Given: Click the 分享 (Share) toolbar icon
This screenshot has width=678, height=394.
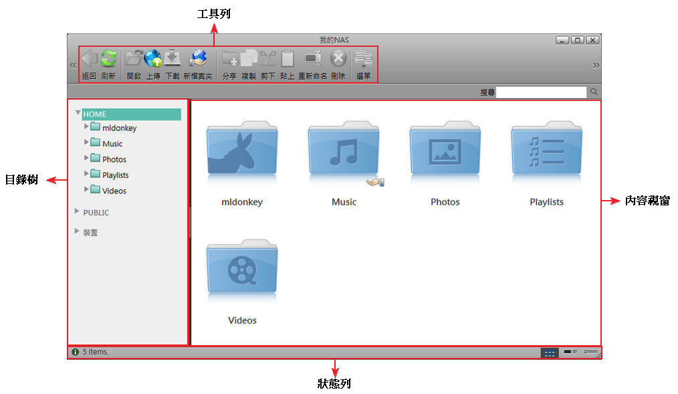Looking at the screenshot, I should pos(229,59).
